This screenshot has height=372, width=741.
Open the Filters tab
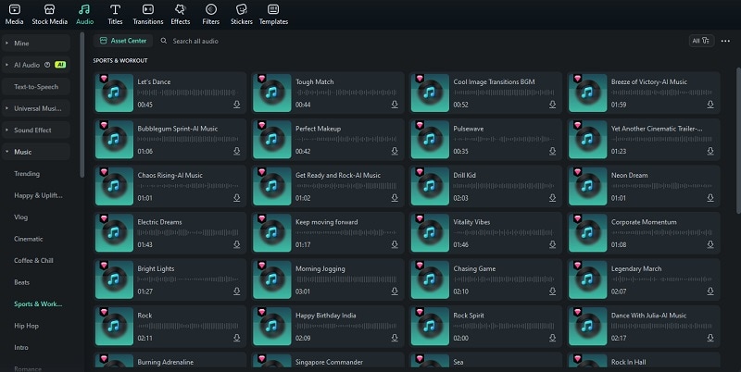click(x=211, y=14)
